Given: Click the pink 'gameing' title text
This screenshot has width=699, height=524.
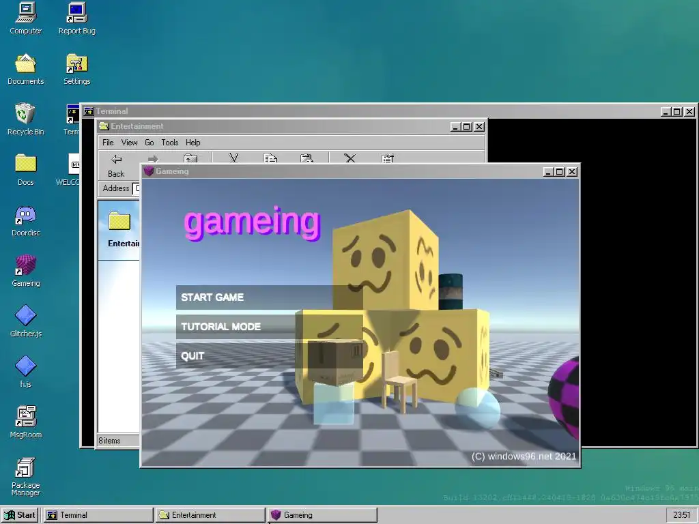Looking at the screenshot, I should point(253,222).
